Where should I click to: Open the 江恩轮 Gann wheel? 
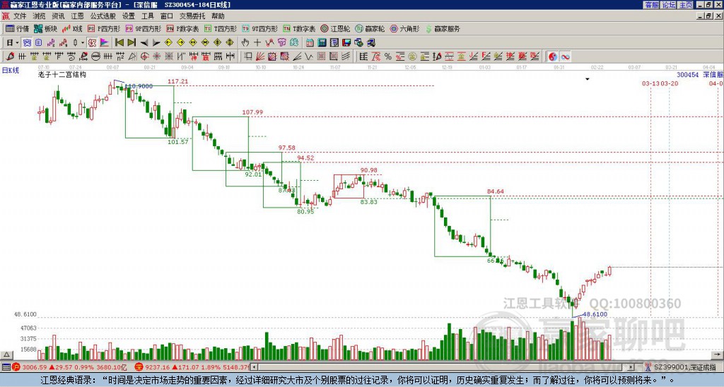click(336, 28)
